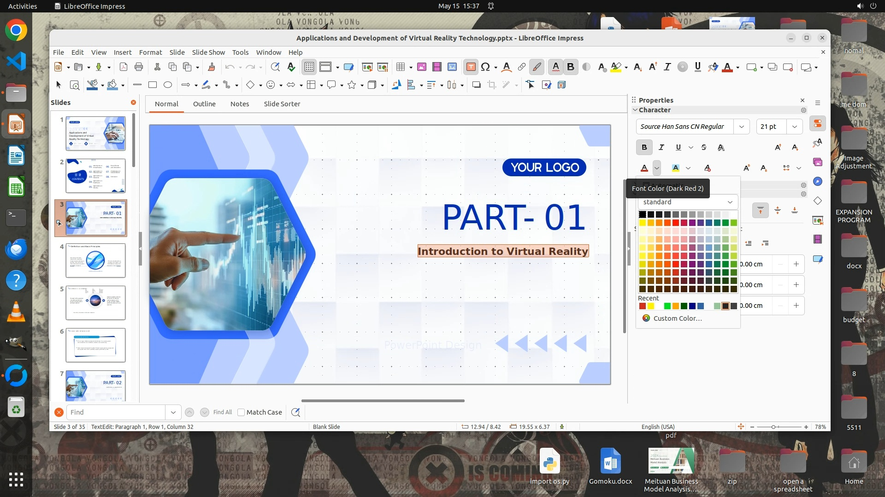This screenshot has height=497, width=885.
Task: Open the Slide Show menu
Action: coord(208,52)
